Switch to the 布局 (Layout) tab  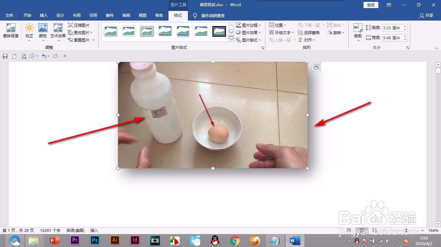click(x=77, y=15)
